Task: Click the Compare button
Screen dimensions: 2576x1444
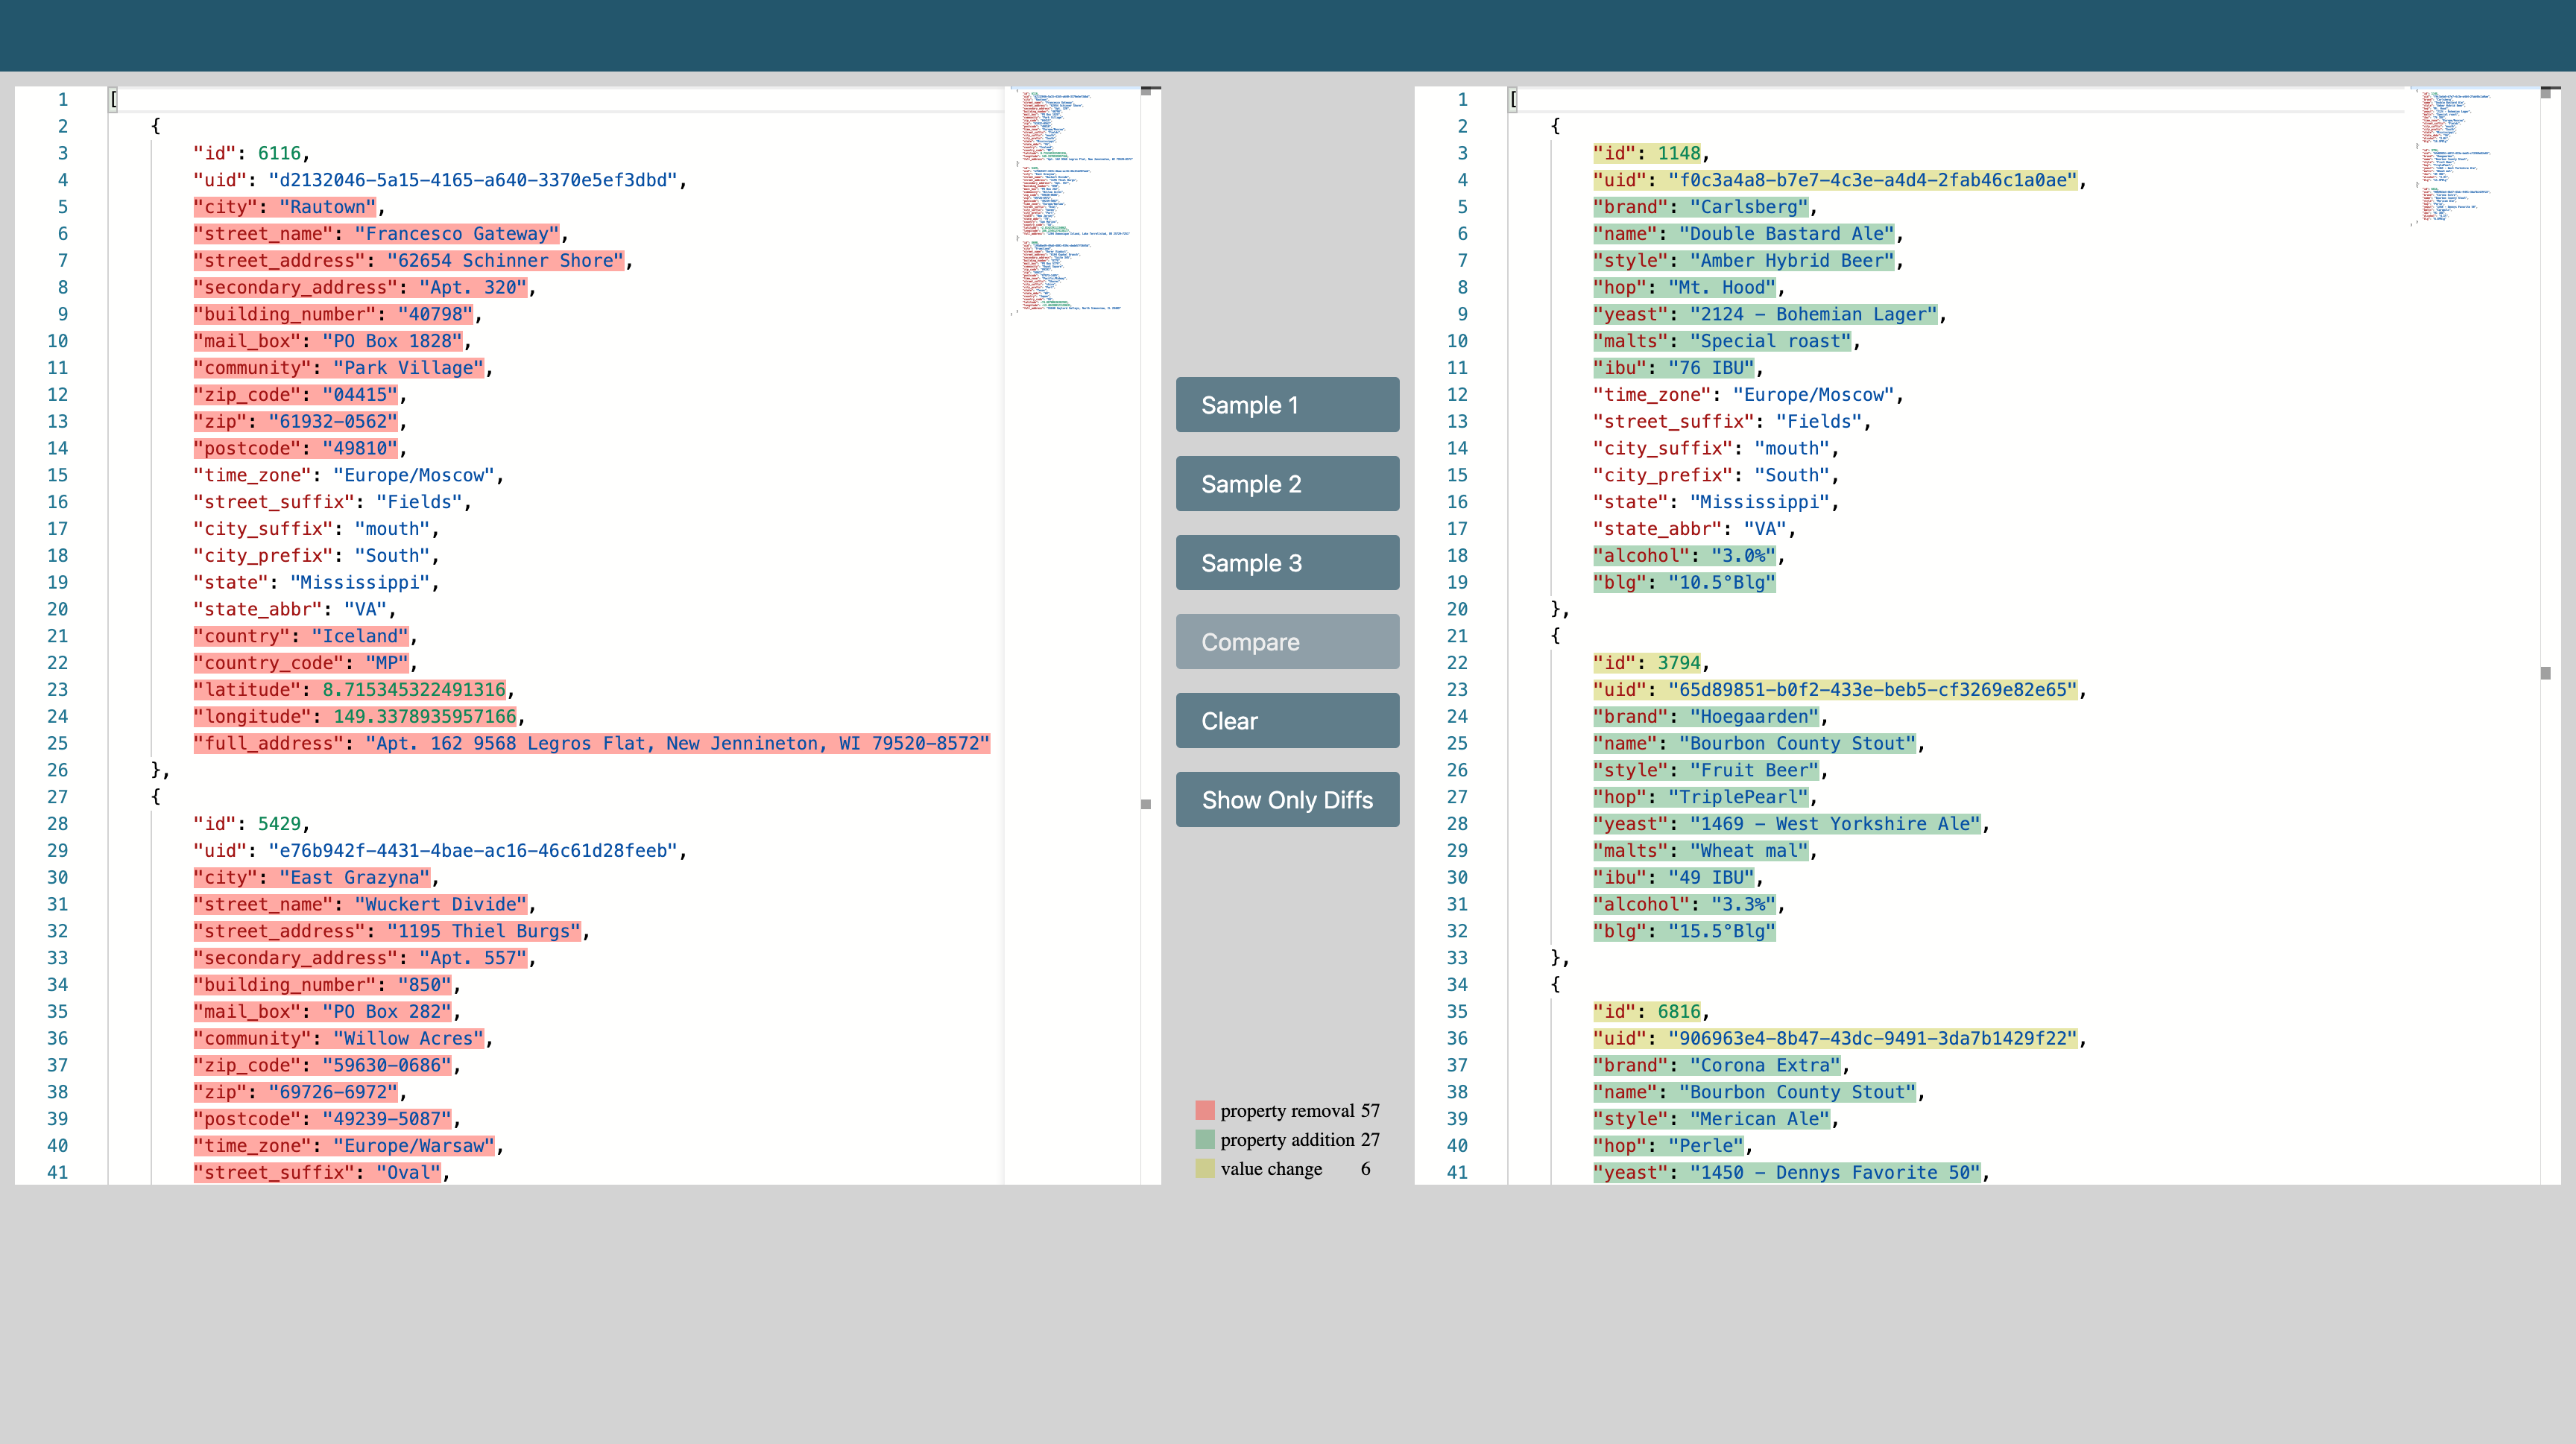Action: tap(1287, 642)
